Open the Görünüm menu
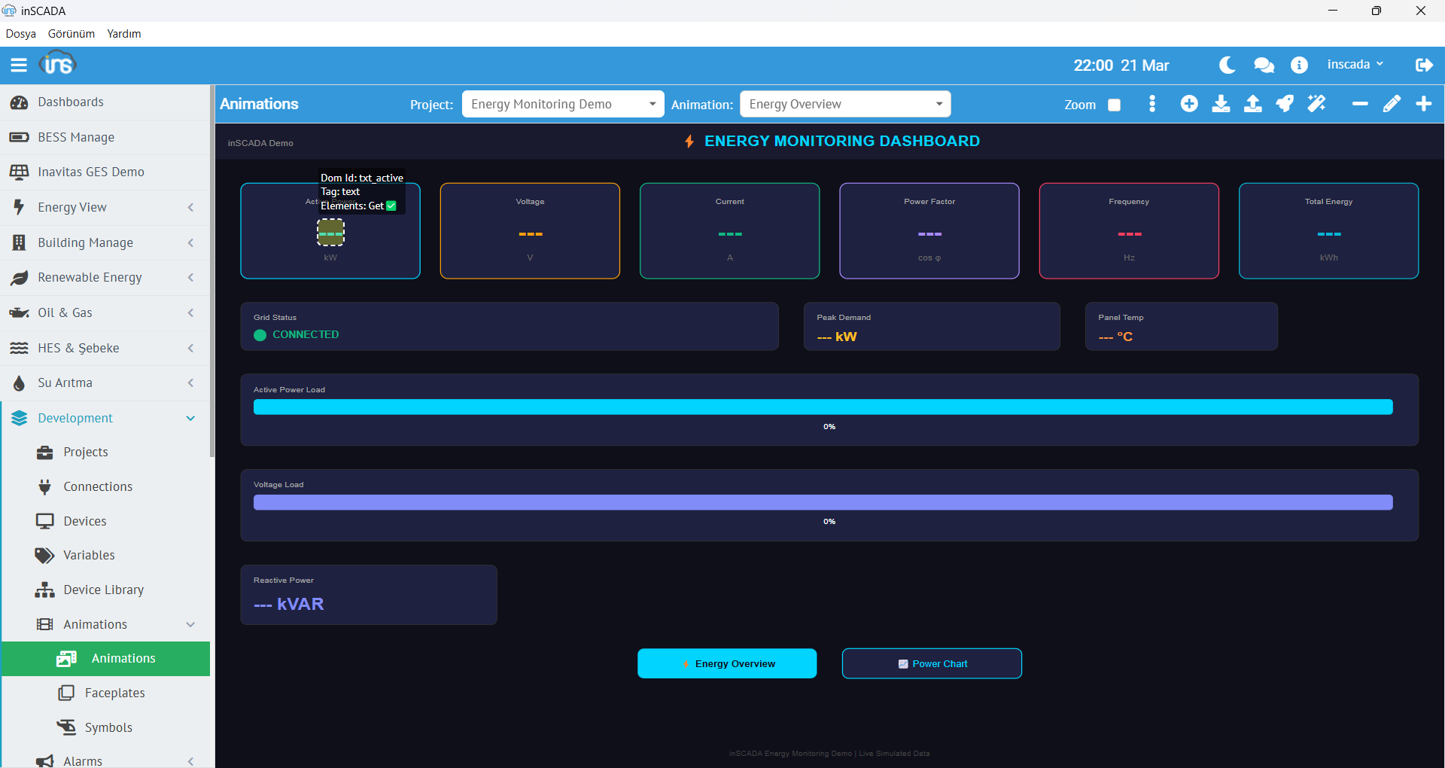 71,34
